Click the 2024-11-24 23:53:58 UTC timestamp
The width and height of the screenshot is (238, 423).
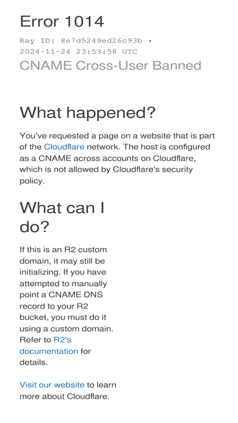(x=79, y=51)
